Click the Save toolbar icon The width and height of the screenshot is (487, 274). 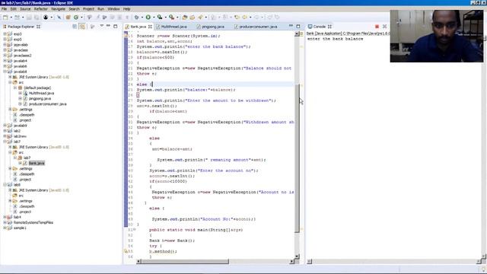tap(29, 18)
